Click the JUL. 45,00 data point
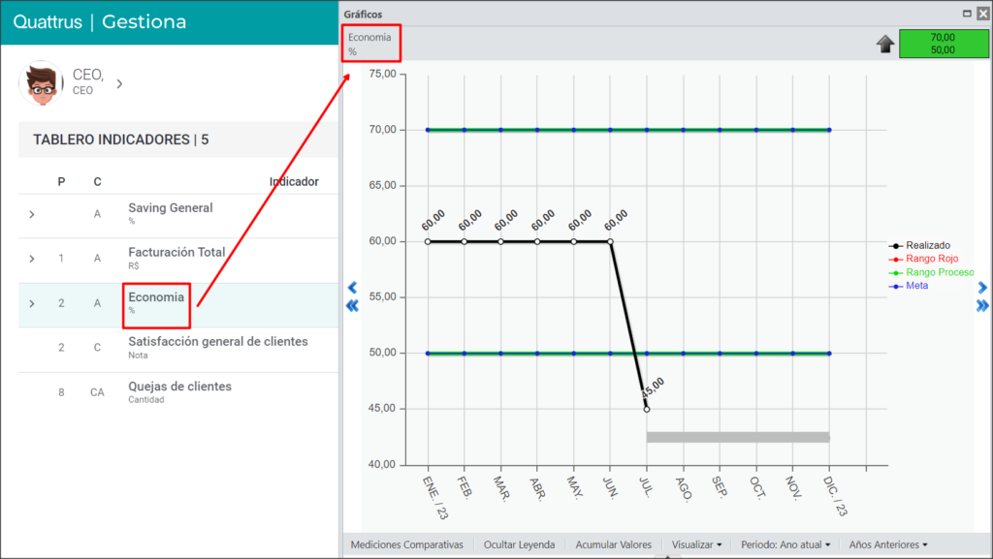 [x=647, y=409]
